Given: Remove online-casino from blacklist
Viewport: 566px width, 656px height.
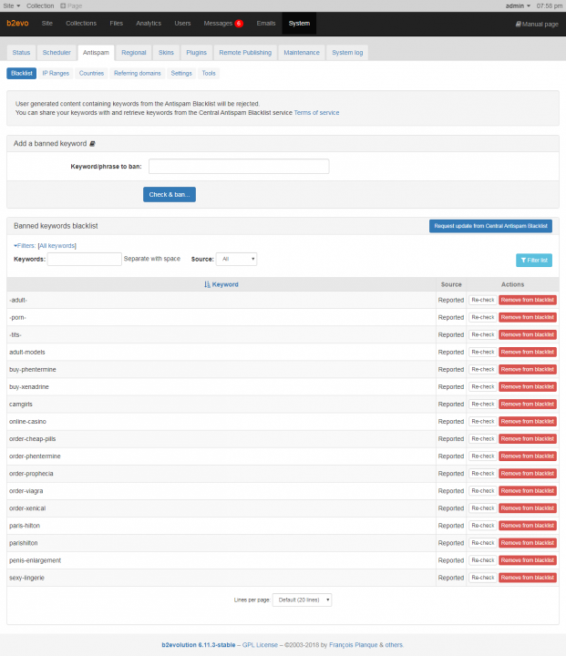Looking at the screenshot, I should click(528, 422).
